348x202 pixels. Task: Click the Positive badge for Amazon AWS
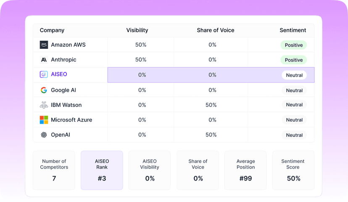coord(294,45)
